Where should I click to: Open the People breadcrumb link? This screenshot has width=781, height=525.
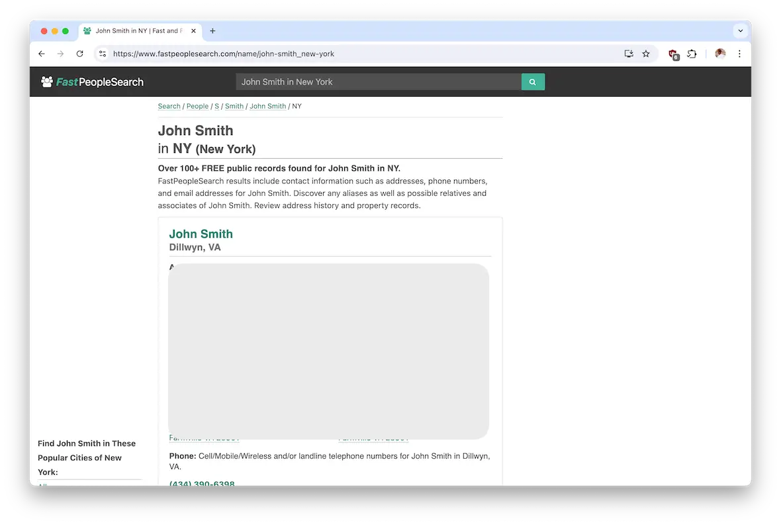[x=198, y=106]
